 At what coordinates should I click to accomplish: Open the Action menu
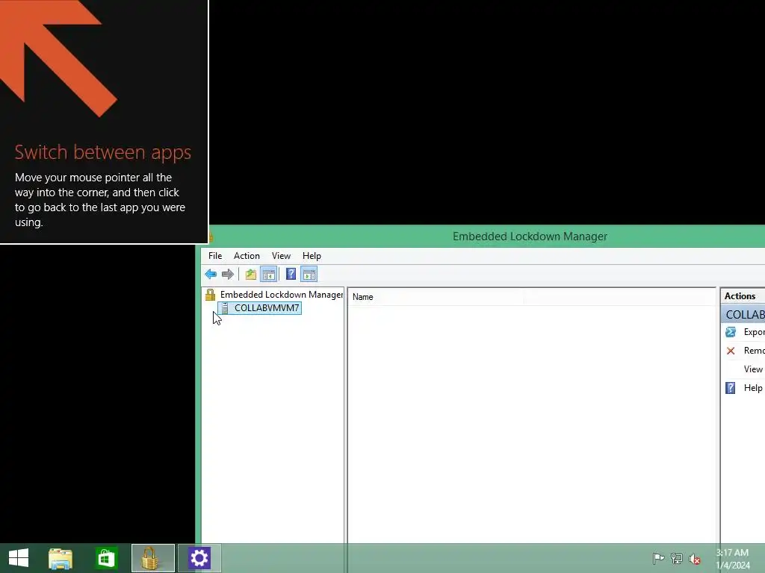click(x=247, y=256)
